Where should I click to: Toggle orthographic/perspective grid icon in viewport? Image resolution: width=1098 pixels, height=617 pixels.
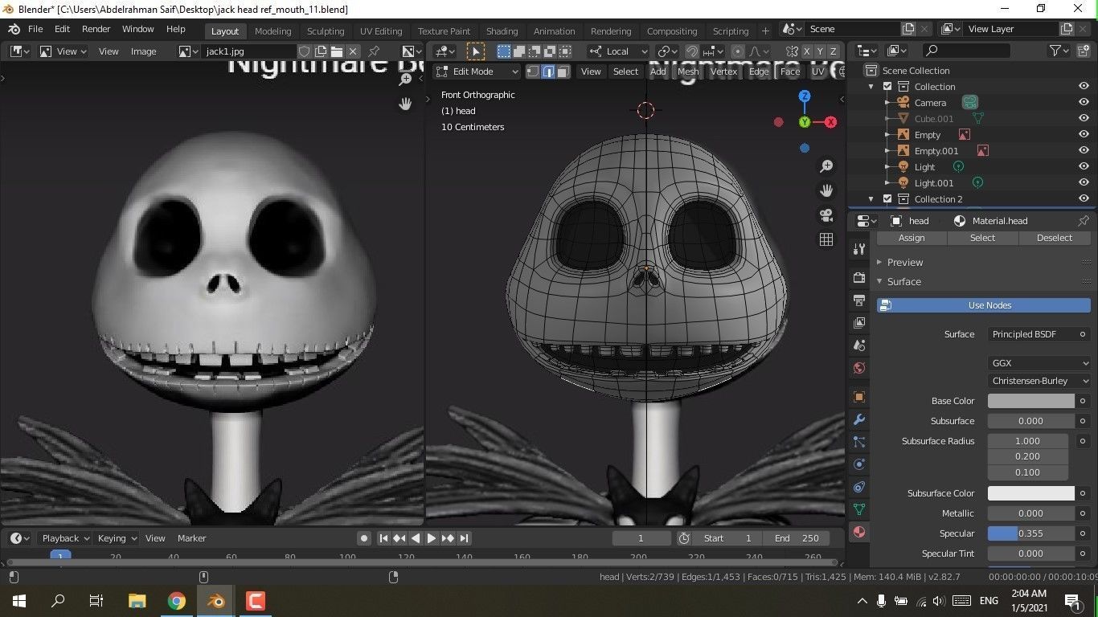click(x=826, y=239)
